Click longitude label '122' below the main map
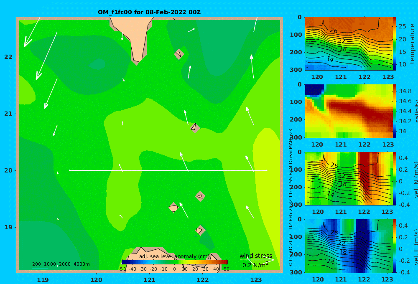The width and height of the screenshot is (418, 284). click(x=203, y=280)
